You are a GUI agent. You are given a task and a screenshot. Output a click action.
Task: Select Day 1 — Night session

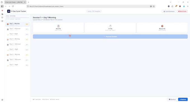click(x=18, y=35)
